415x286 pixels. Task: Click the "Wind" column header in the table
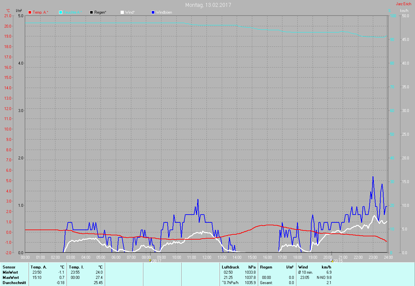pos(303,267)
